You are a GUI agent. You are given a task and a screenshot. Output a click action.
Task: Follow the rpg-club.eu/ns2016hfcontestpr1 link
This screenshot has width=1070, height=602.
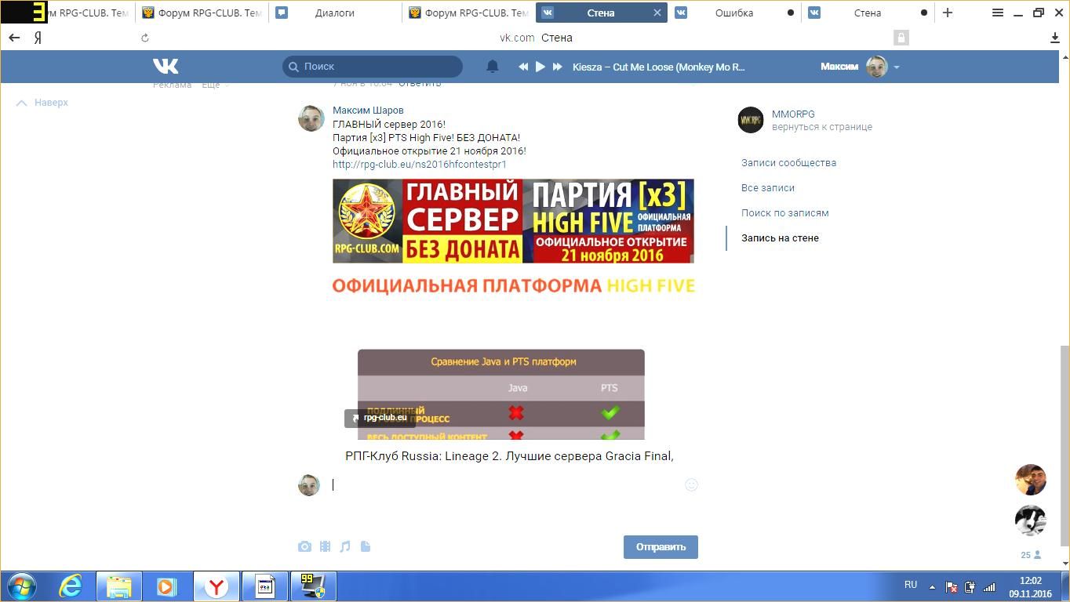coord(420,165)
